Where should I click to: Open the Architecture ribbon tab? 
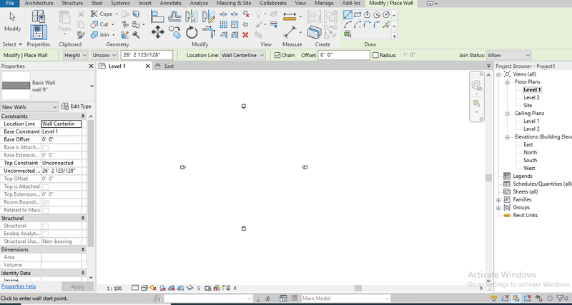[x=39, y=4]
